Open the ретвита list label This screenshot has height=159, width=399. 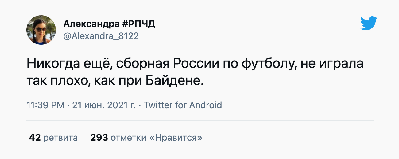[60, 138]
